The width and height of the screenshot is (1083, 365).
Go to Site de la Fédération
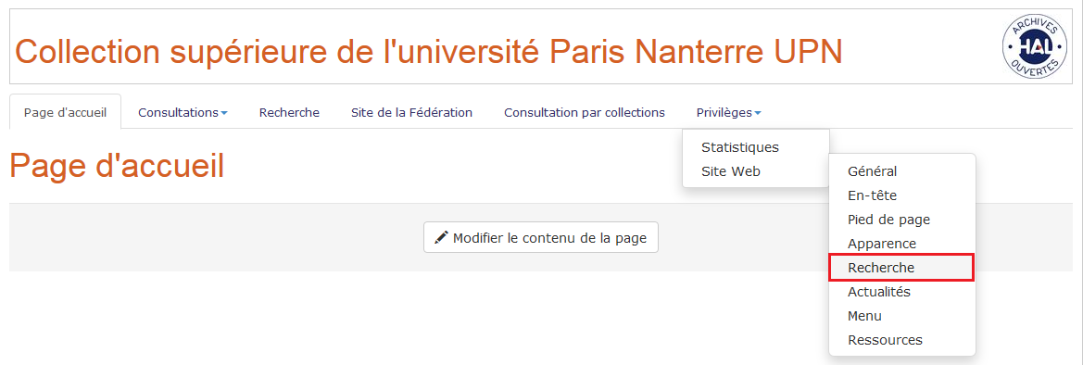[411, 112]
